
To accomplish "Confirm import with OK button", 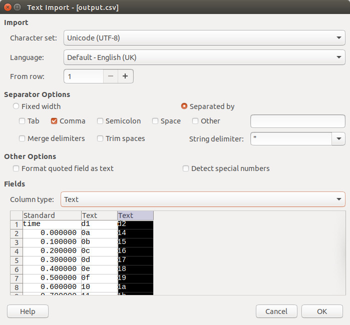I will 322,311.
